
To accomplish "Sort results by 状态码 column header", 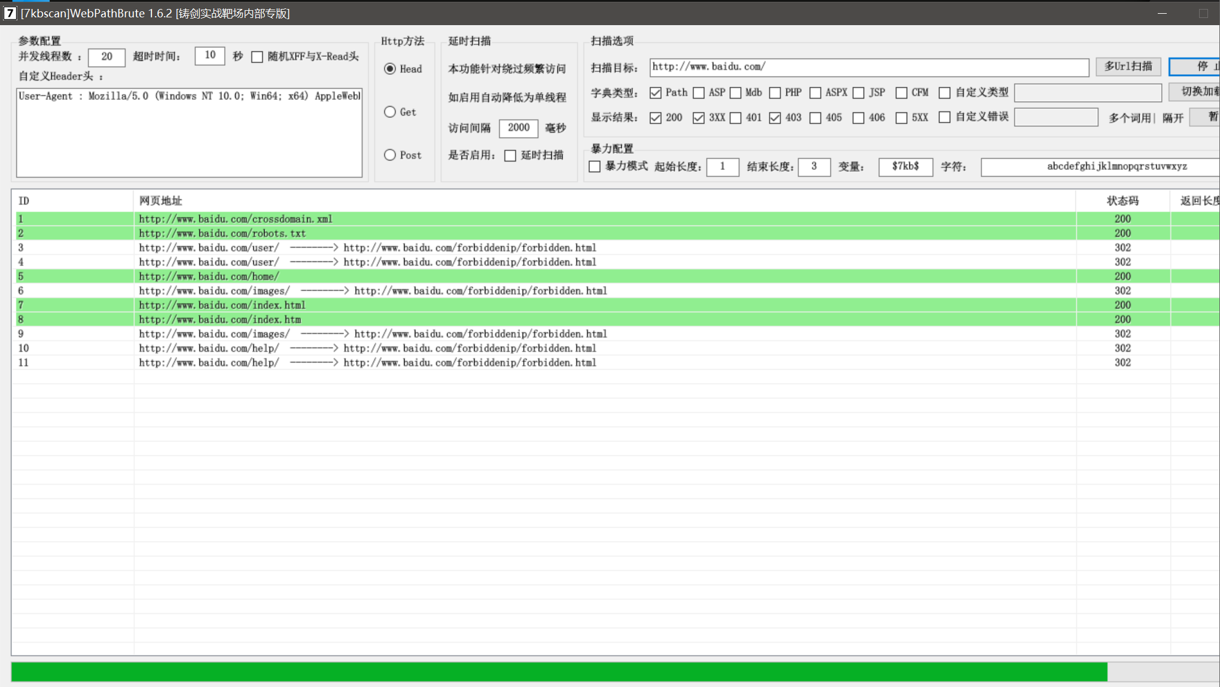I will (1122, 201).
